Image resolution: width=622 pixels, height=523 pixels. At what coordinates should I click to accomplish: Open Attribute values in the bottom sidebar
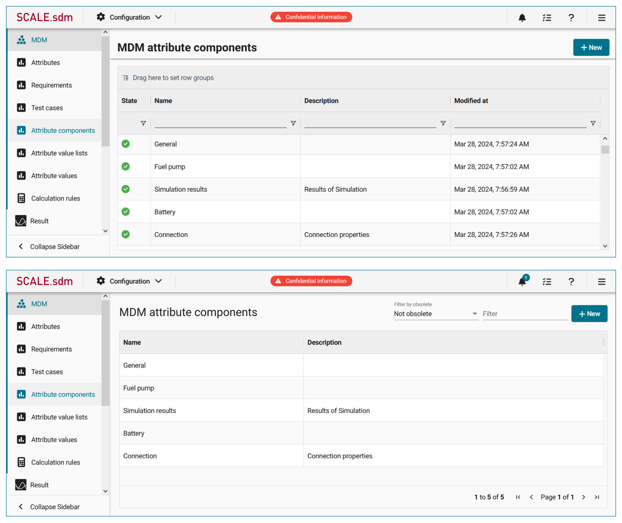coord(54,440)
